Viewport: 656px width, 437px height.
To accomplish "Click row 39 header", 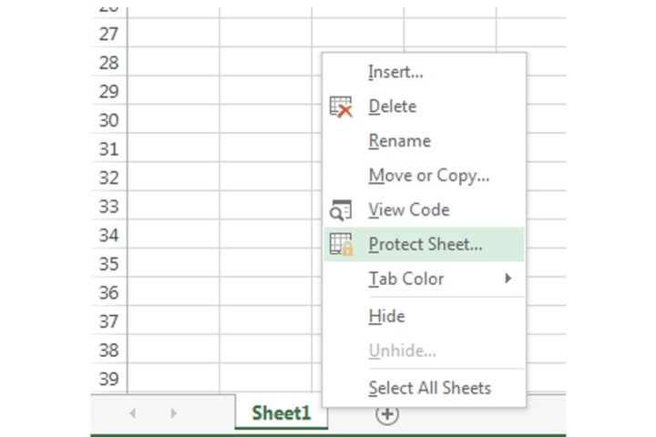I will point(108,379).
